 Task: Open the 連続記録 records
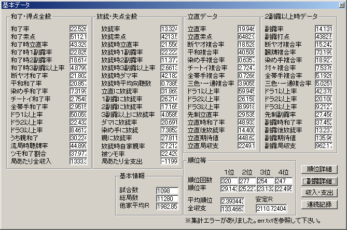click(319, 204)
